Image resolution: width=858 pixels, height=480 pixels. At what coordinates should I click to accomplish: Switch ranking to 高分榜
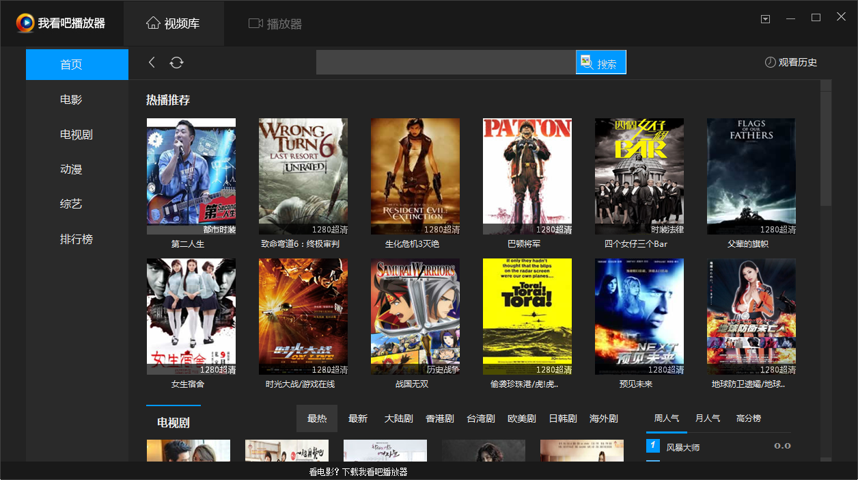[x=749, y=418]
